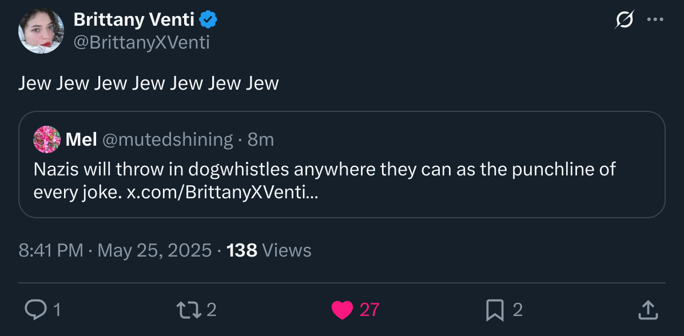Click the 138 Views count
This screenshot has height=336, width=684.
click(x=269, y=251)
